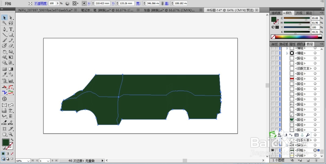Choose the Line Segment tool
The image size is (326, 164).
pos(4,35)
